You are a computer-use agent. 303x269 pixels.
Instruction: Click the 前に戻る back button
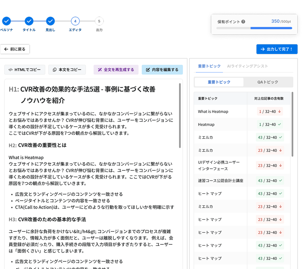coord(15,49)
